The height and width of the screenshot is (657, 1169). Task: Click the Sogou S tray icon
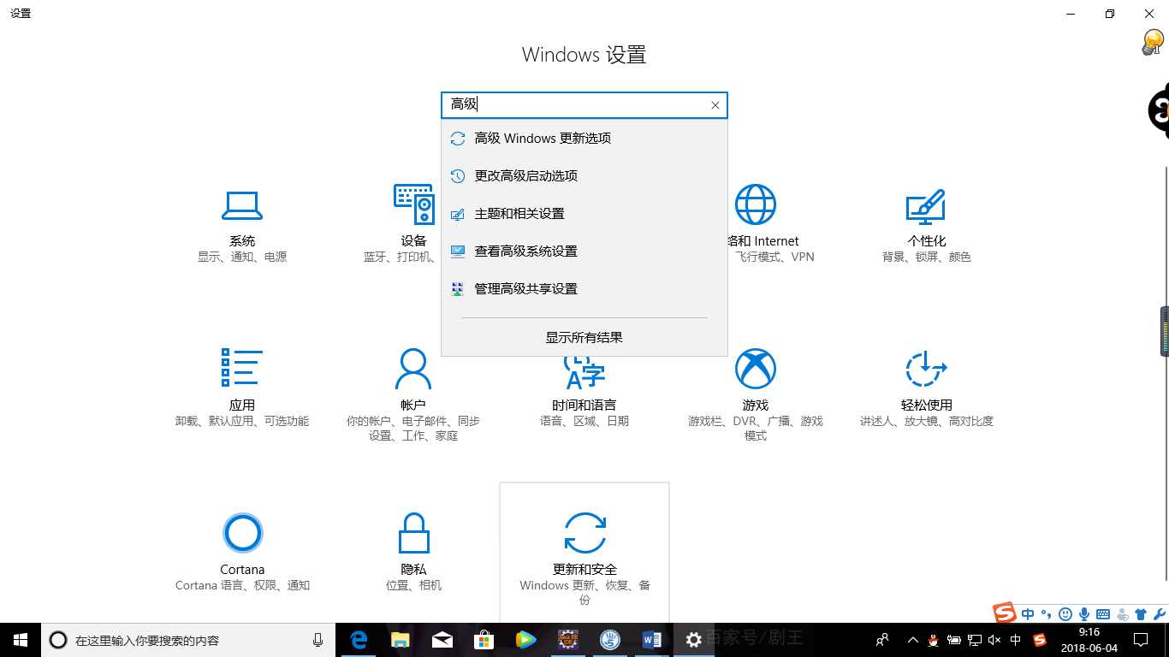[1040, 640]
